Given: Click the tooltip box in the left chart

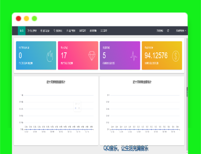Looking at the screenshot, I should (77, 106).
